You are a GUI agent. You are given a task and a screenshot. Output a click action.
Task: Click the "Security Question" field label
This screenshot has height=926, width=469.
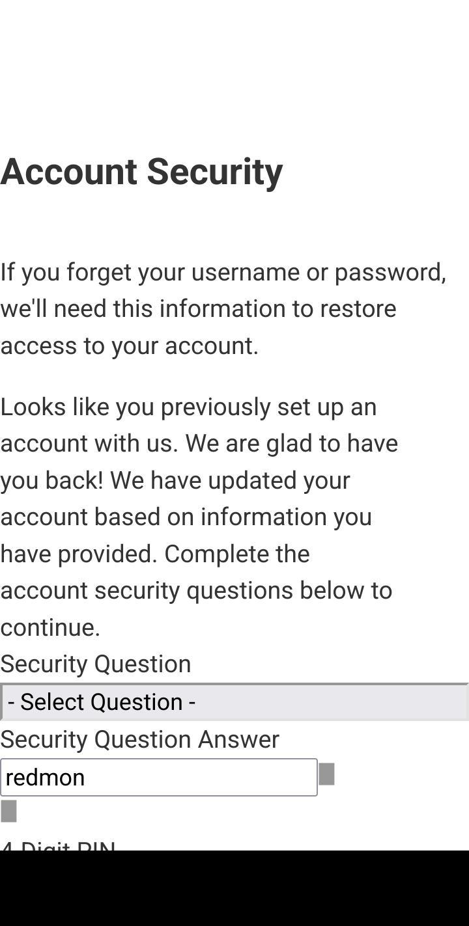click(x=96, y=664)
